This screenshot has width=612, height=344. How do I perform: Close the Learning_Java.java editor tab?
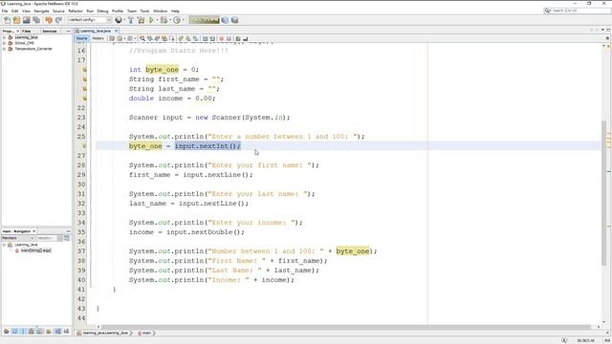tap(117, 31)
